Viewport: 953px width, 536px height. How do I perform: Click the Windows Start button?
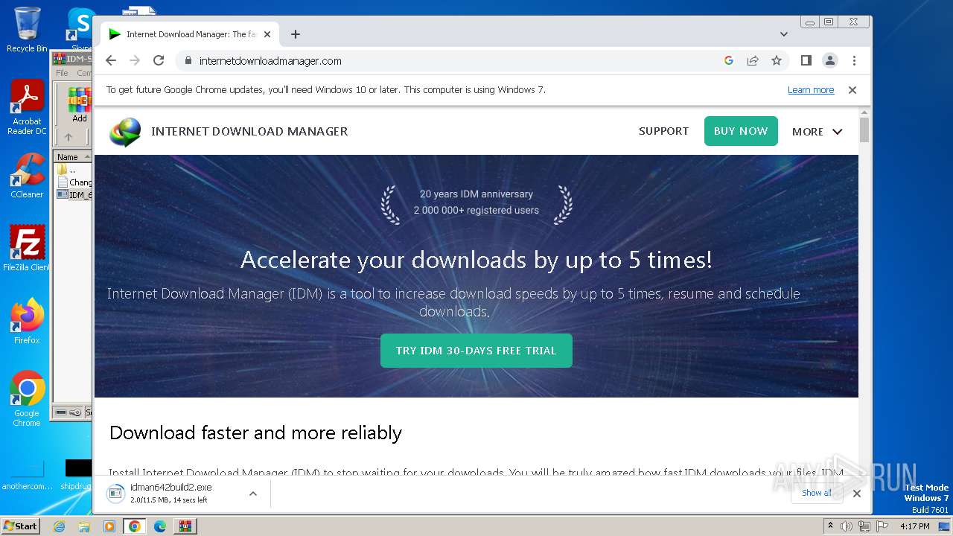tap(20, 526)
